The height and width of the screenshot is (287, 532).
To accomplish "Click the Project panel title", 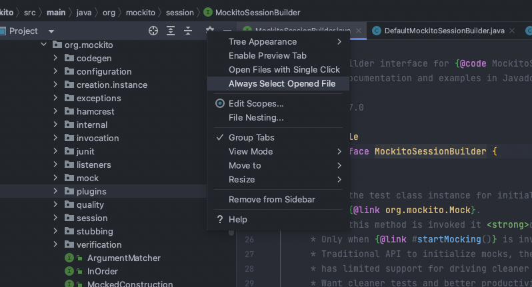I will [x=23, y=31].
